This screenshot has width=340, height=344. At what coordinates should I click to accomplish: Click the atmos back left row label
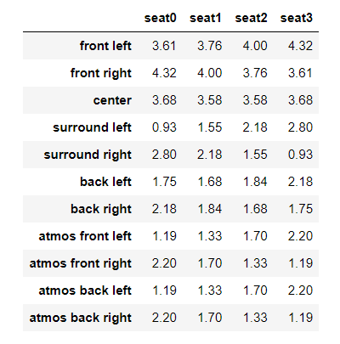click(85, 290)
